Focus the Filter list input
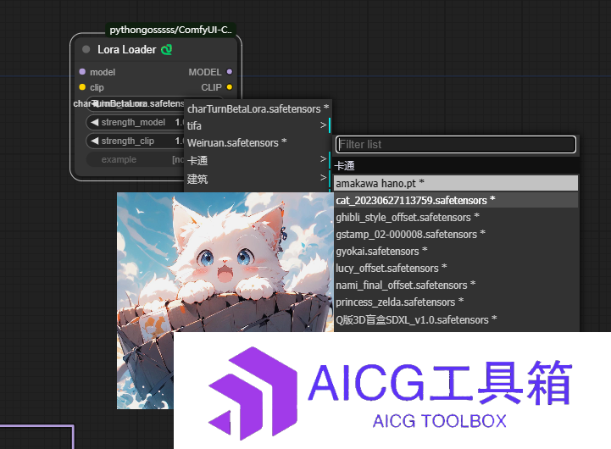The height and width of the screenshot is (449, 611). [x=456, y=145]
